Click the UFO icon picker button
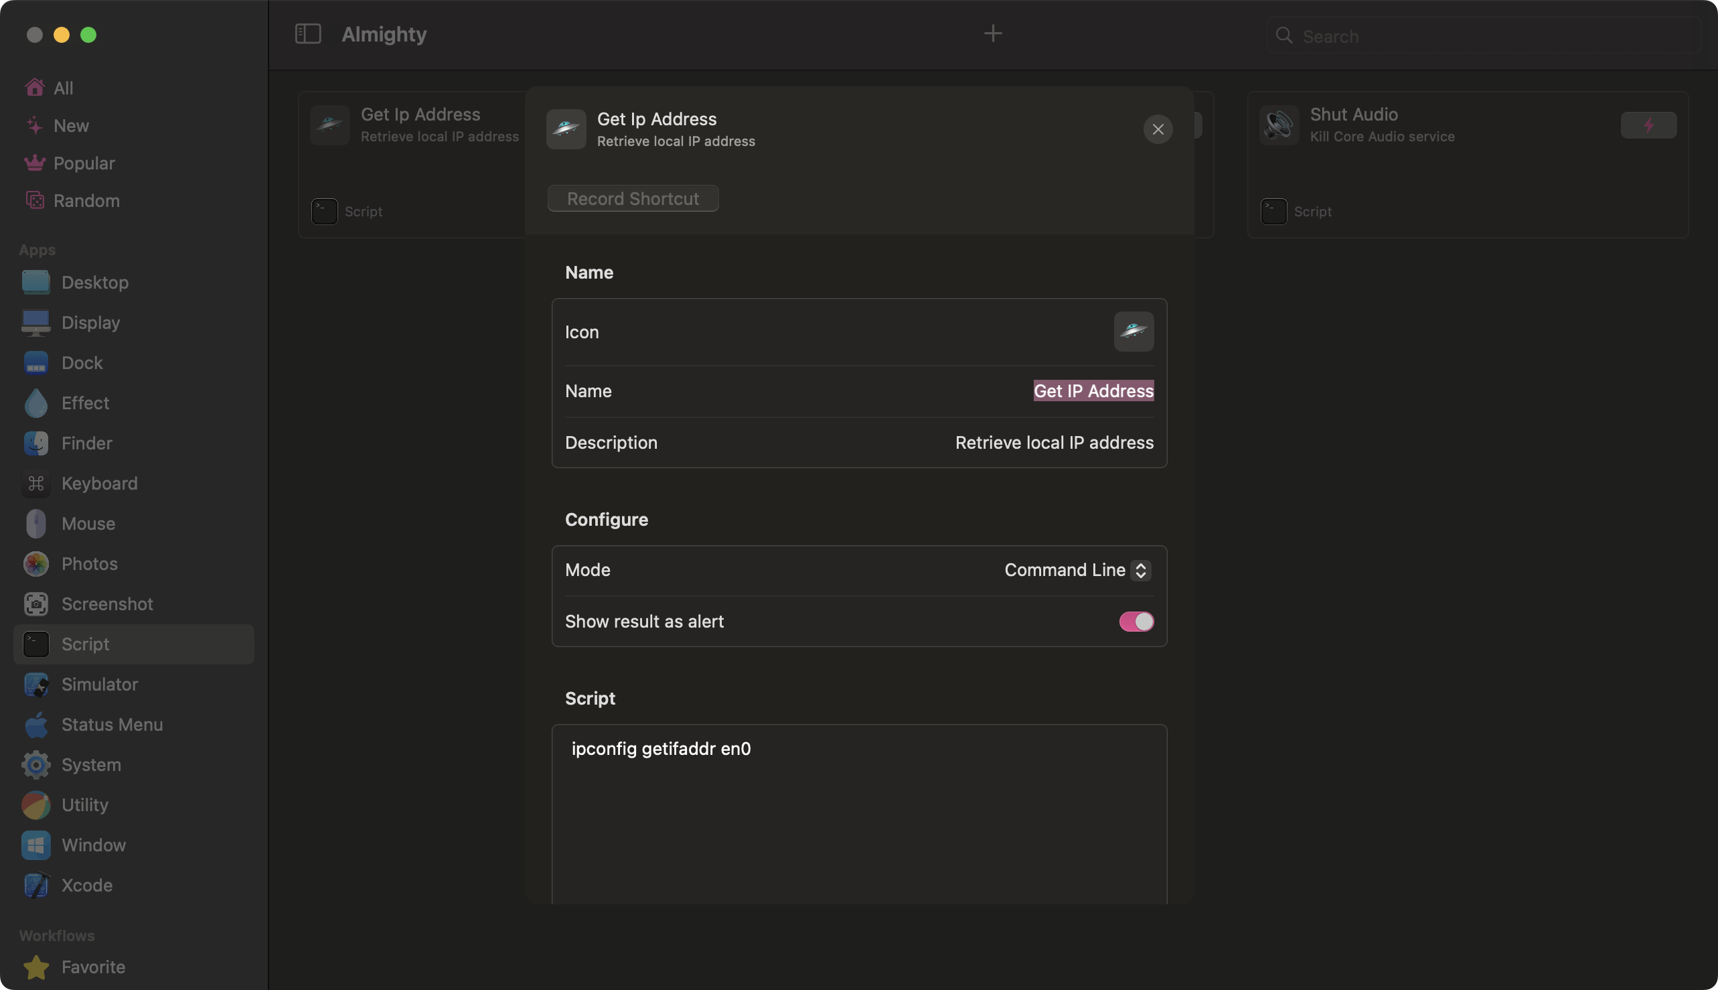Image resolution: width=1718 pixels, height=990 pixels. click(x=1133, y=332)
